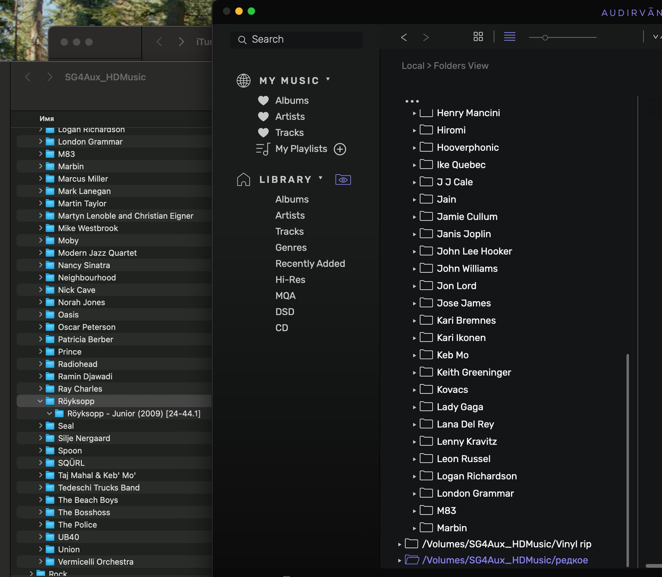This screenshot has height=577, width=662.
Task: Click heart icon next to favorite Artists
Action: [x=263, y=117]
